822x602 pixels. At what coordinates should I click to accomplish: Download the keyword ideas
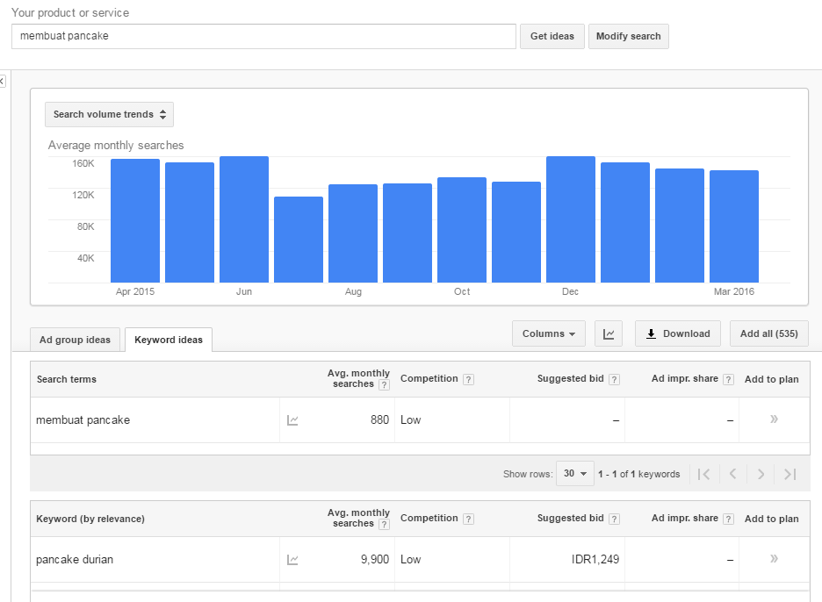pos(678,333)
